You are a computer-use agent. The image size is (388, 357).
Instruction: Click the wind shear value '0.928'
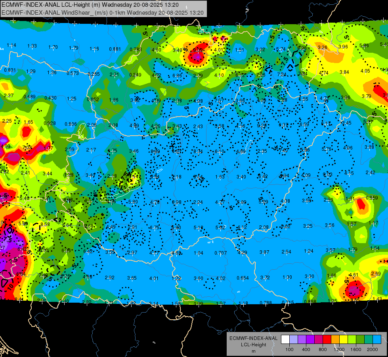(x=50, y=123)
